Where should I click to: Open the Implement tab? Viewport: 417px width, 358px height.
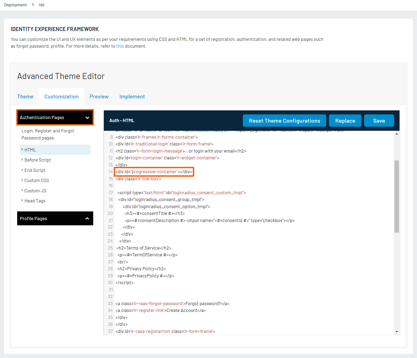(132, 96)
